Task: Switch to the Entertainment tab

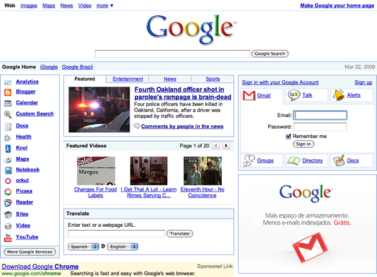Action: pos(128,79)
